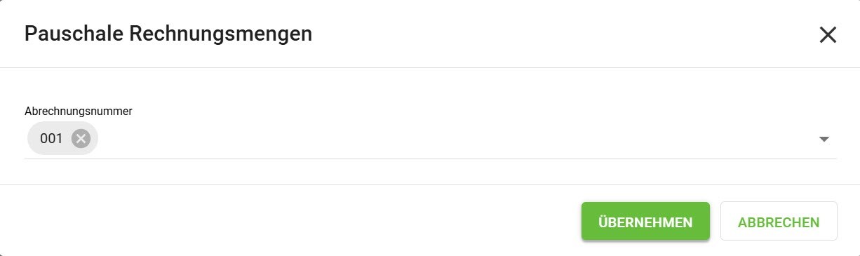
Task: Click the large black cross in the header
Action: [828, 35]
